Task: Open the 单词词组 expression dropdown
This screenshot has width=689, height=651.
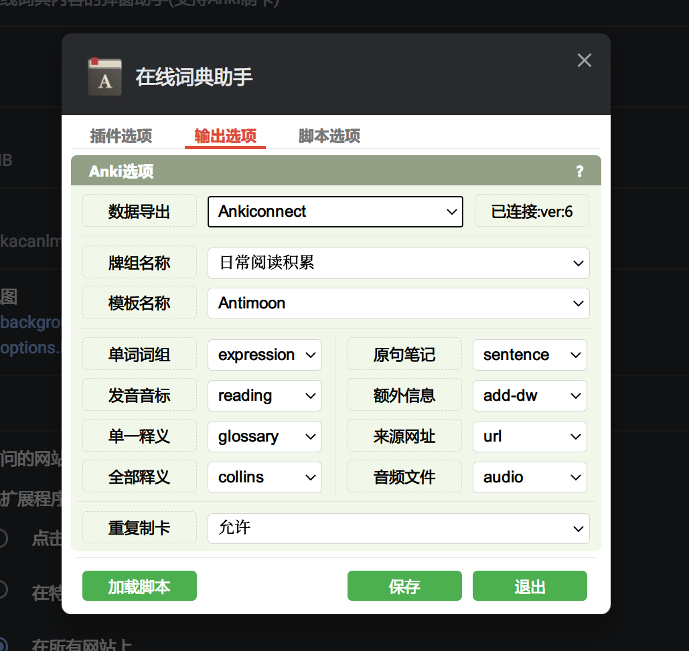Action: [264, 355]
